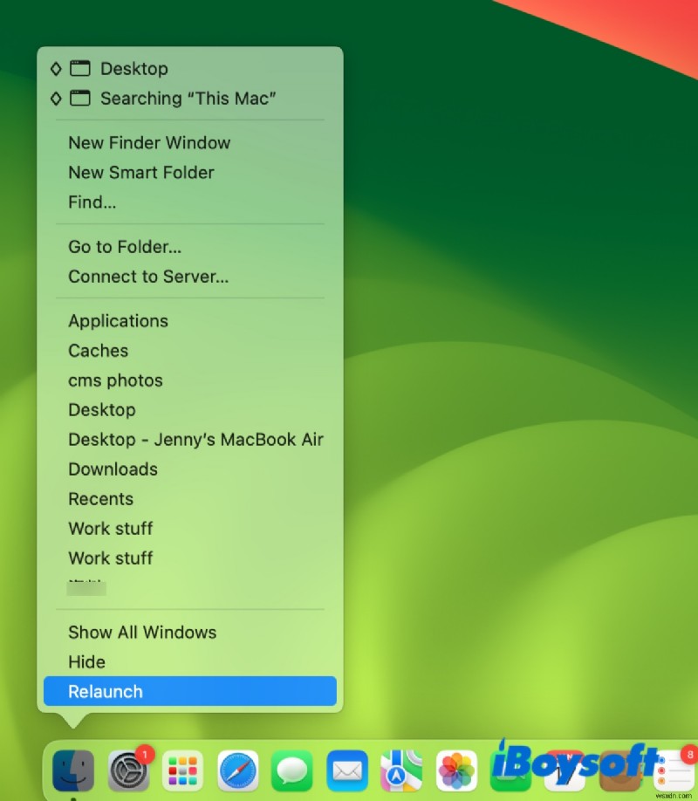Open the Mail app in the Dock

[x=347, y=770]
